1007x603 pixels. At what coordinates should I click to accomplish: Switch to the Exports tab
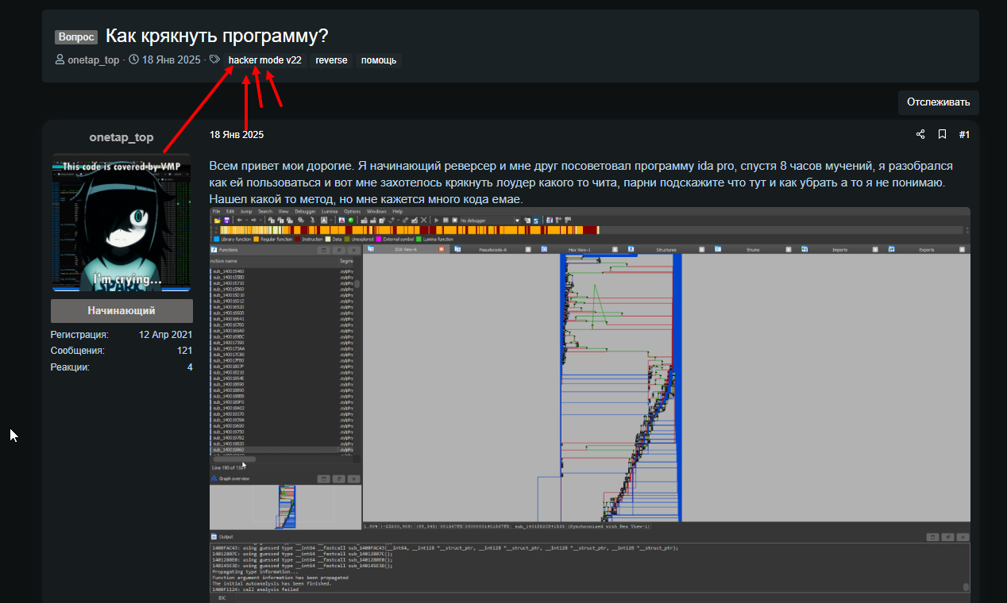pos(926,249)
